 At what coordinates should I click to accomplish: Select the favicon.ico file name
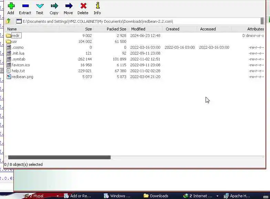point(21,65)
